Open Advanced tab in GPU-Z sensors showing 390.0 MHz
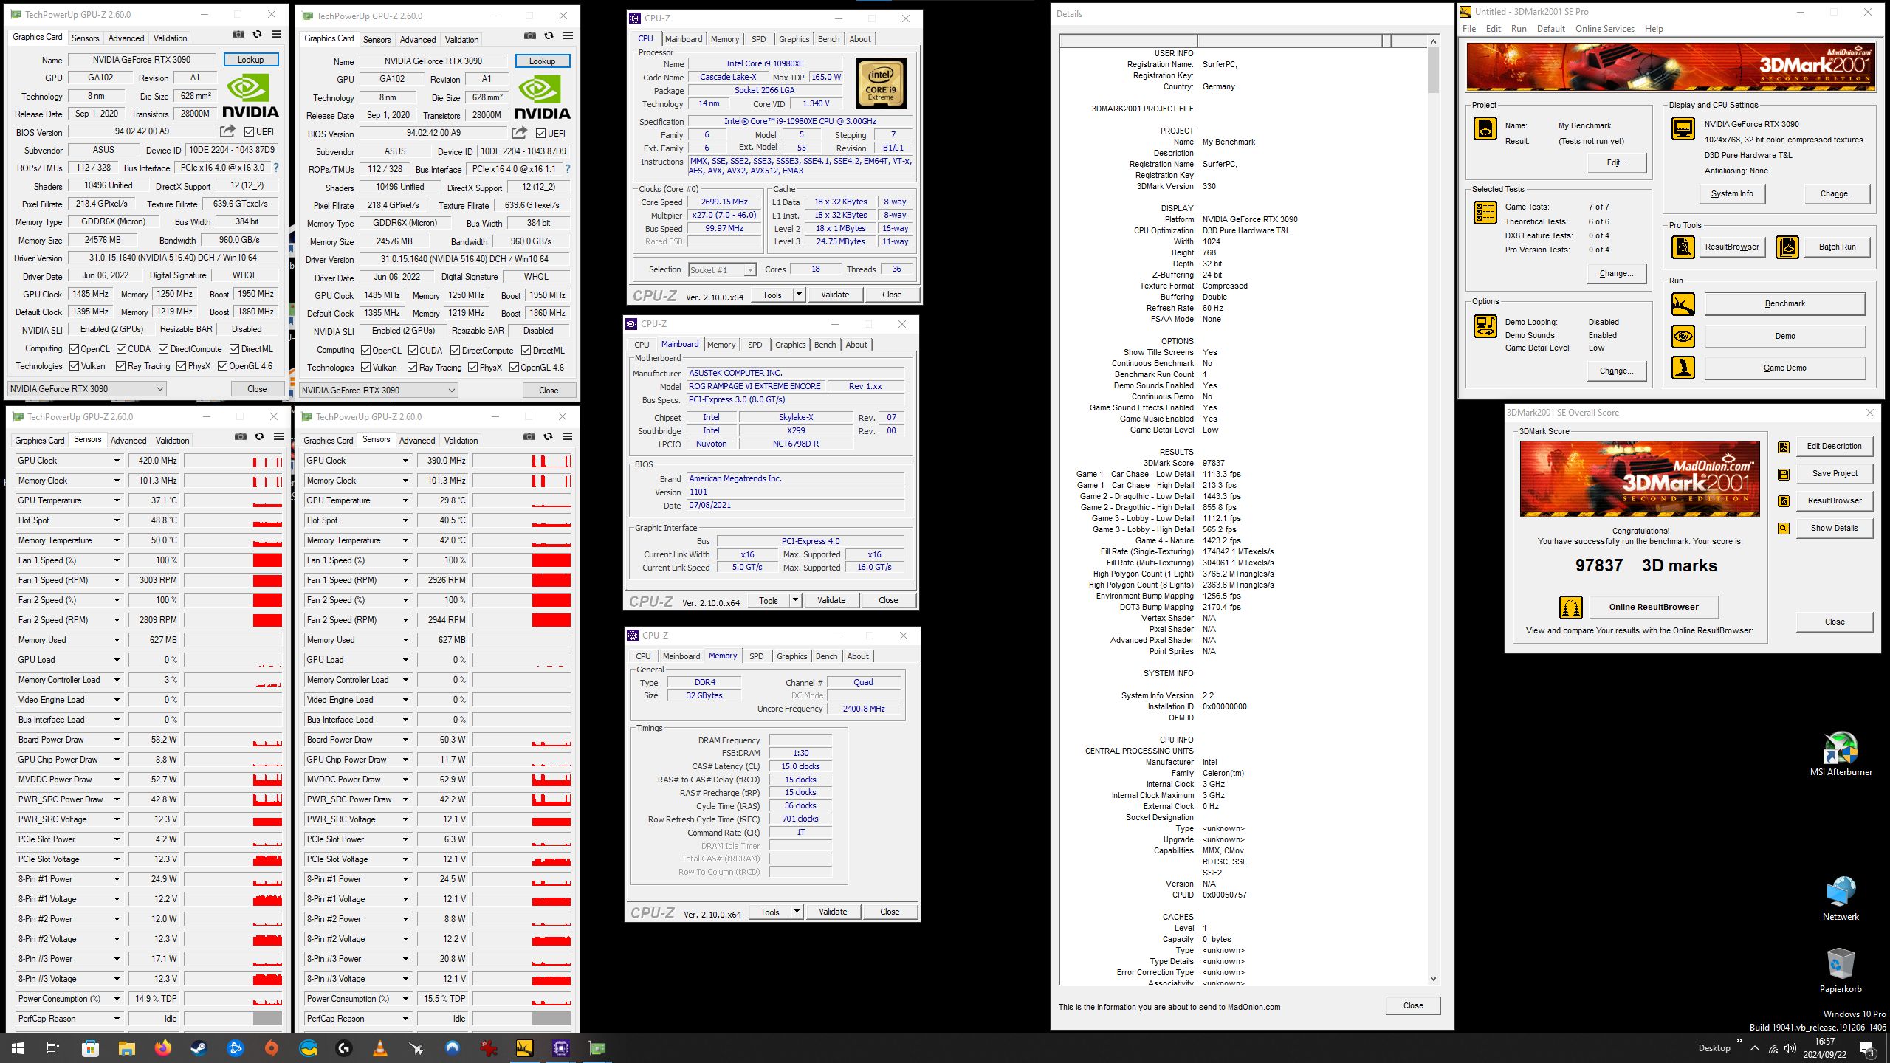 click(x=417, y=441)
